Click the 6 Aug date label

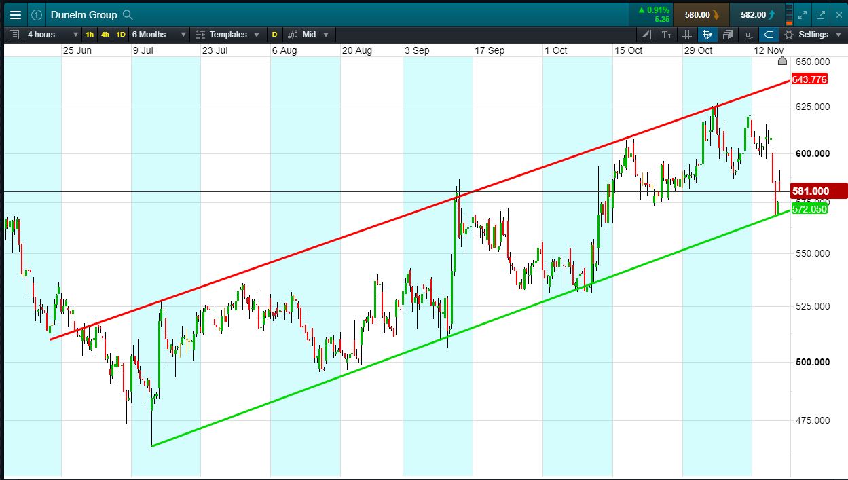pos(284,50)
